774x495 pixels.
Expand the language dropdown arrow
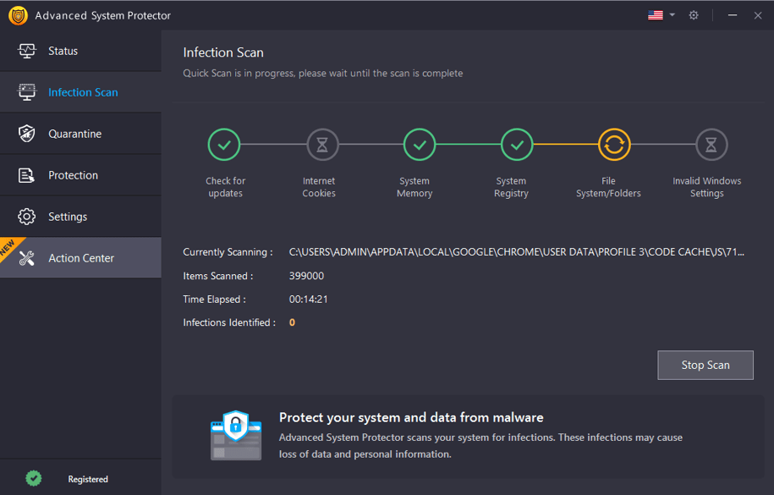672,15
